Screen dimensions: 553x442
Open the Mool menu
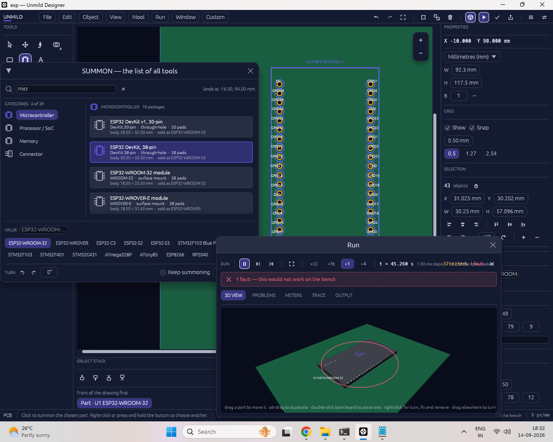tap(138, 17)
